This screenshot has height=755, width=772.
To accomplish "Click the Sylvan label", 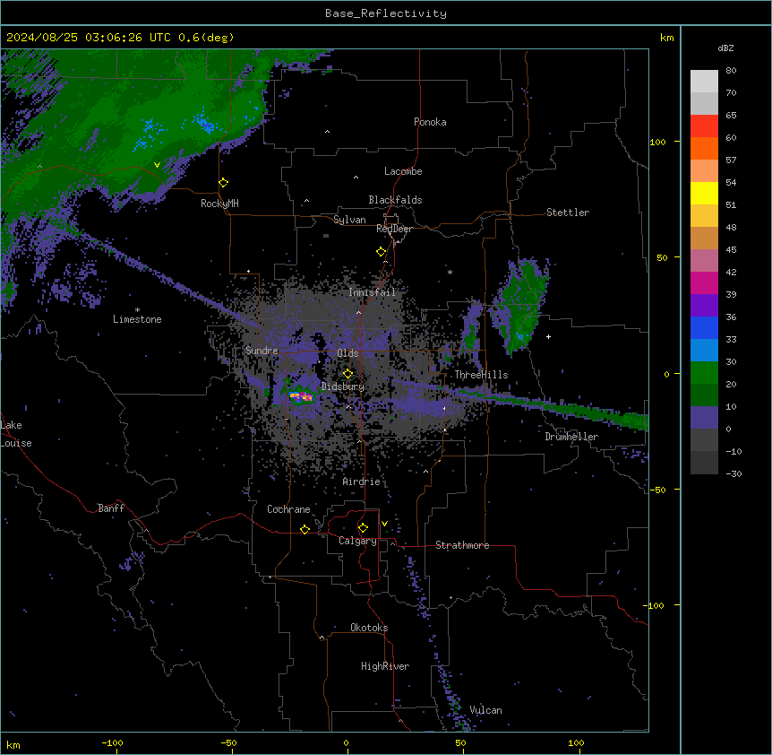I will coord(349,220).
